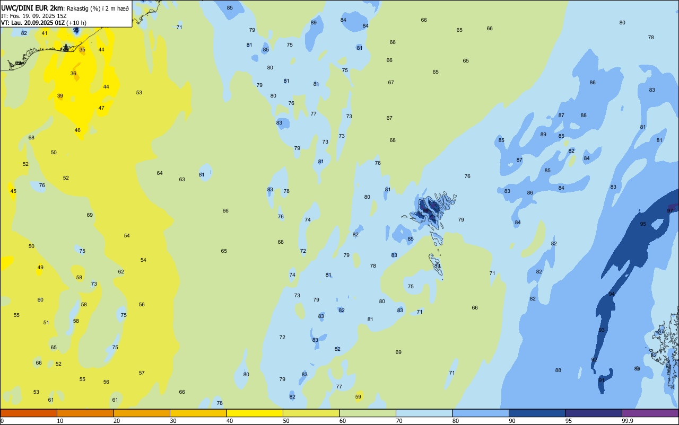Select the 'IT: Fös. 19. 09. 2025 15Z' line
The height and width of the screenshot is (425, 679).
click(34, 16)
